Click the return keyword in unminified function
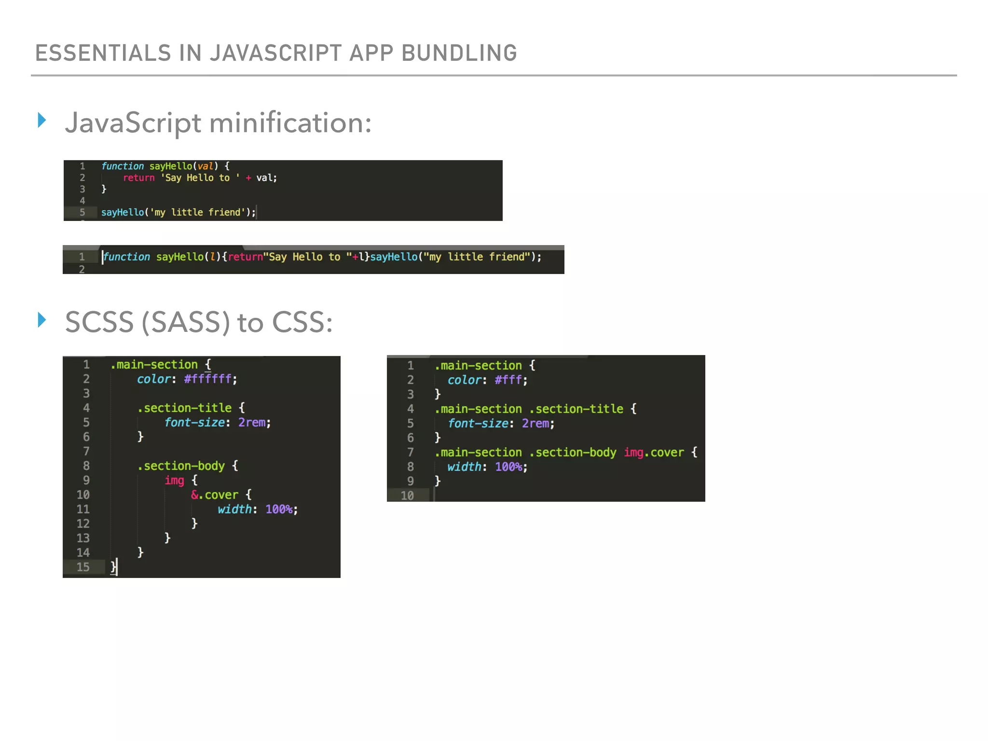Screen dimensions: 988x741 point(138,178)
